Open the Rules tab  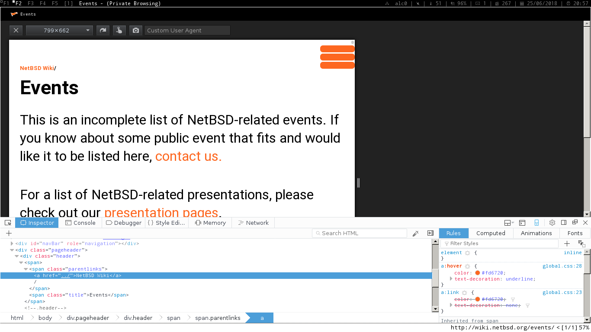pos(453,233)
